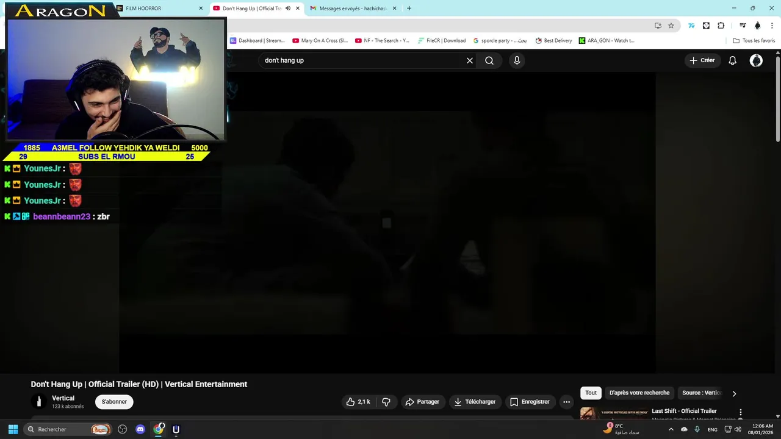Image resolution: width=781 pixels, height=439 pixels.
Task: Click the Créer button
Action: coord(702,60)
